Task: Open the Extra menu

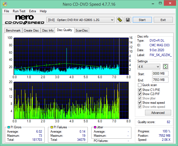Action: (x=32, y=11)
